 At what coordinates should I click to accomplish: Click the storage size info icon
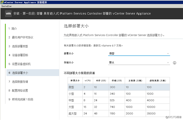pos(175,63)
